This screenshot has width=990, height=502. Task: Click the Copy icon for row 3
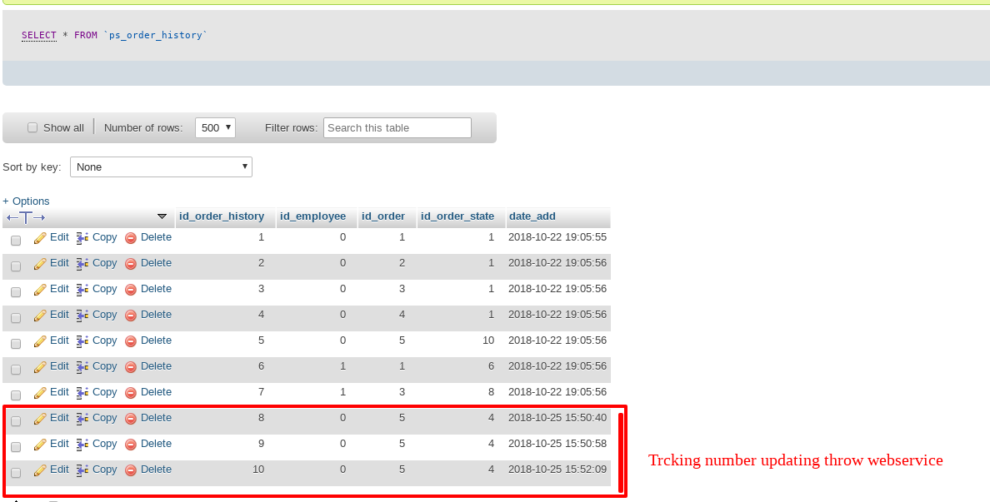[82, 290]
